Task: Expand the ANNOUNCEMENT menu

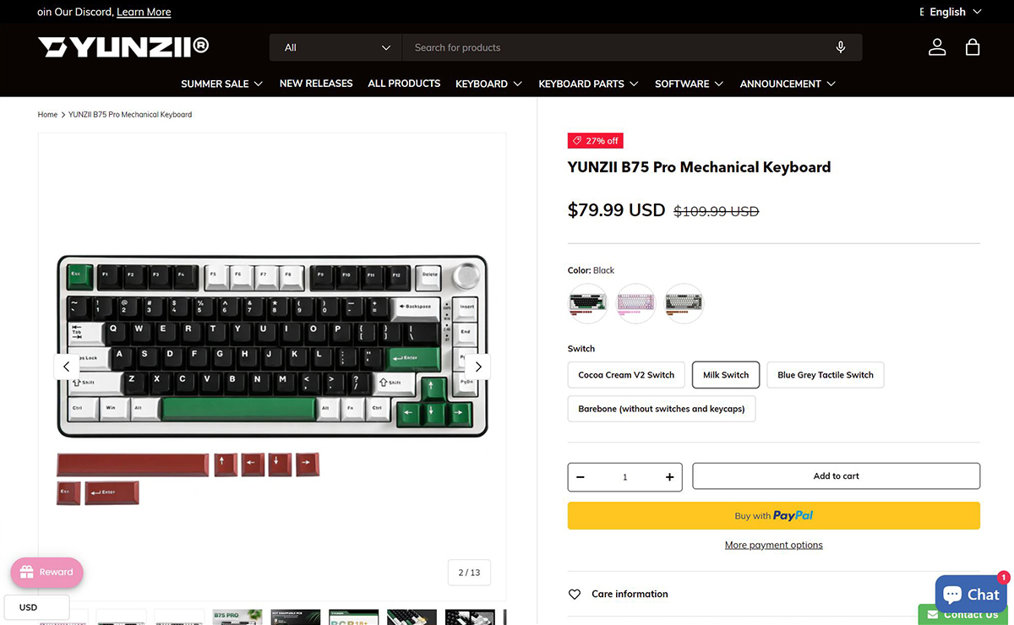Action: [788, 84]
